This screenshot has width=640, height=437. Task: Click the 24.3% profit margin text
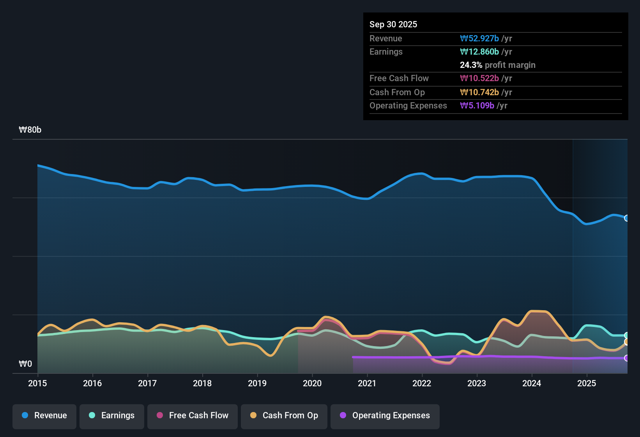[x=498, y=65]
